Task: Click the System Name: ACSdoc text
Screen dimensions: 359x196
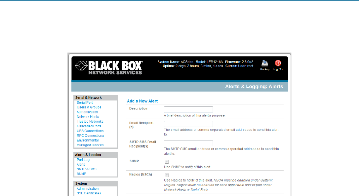Action: [x=176, y=62]
